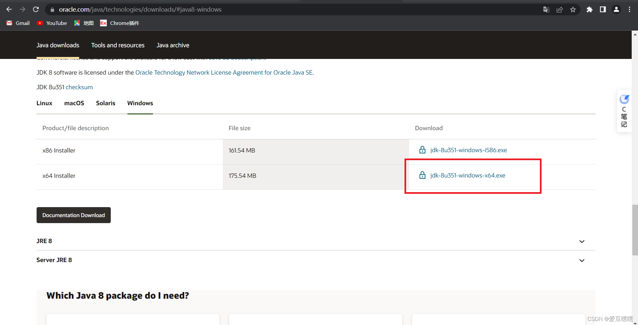Switch to the Solaris tab

(106, 103)
